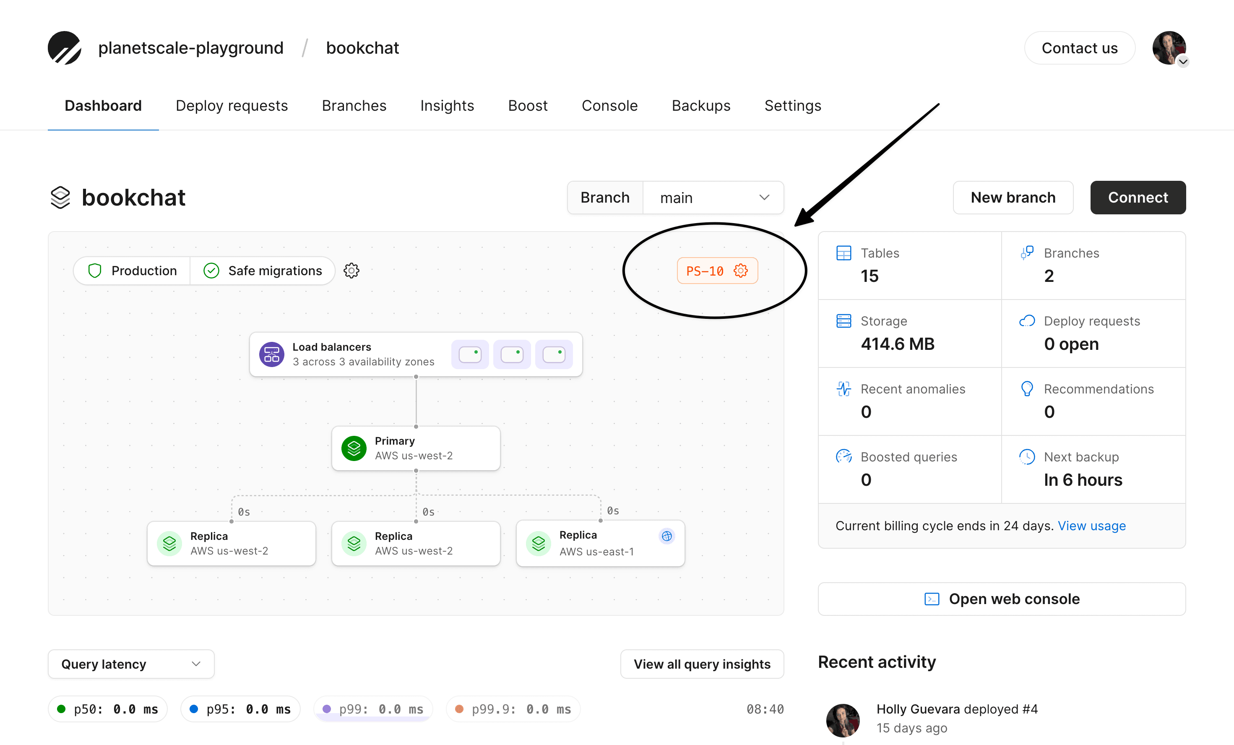The width and height of the screenshot is (1234, 745).
Task: Follow the View usage link
Action: point(1092,526)
